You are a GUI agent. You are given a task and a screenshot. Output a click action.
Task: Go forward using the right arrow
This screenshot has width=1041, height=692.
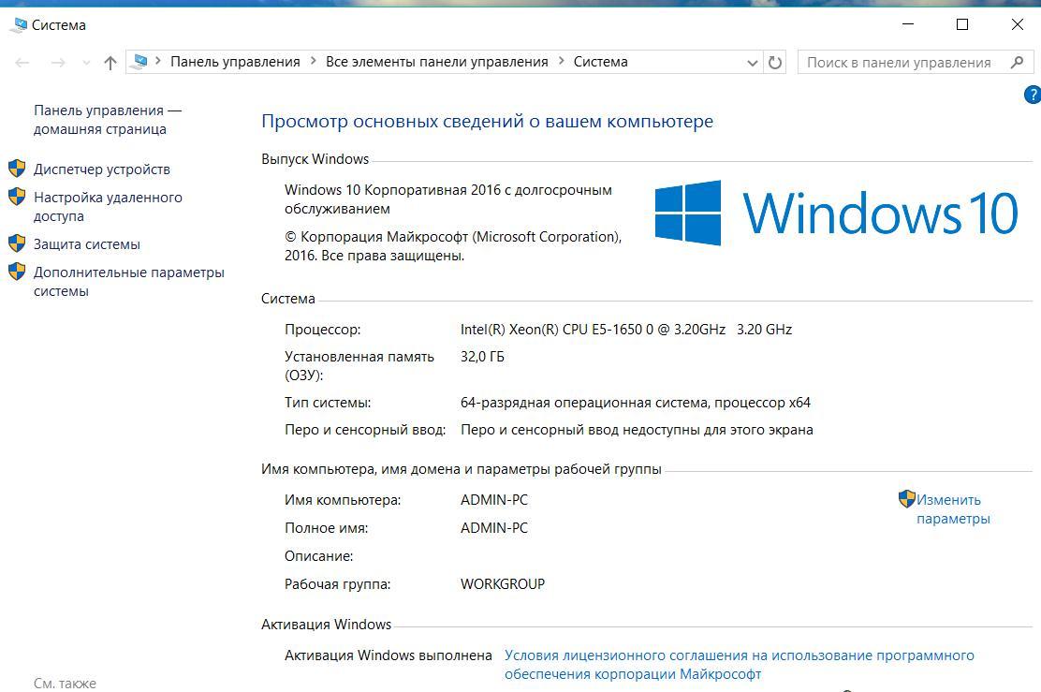tap(58, 63)
